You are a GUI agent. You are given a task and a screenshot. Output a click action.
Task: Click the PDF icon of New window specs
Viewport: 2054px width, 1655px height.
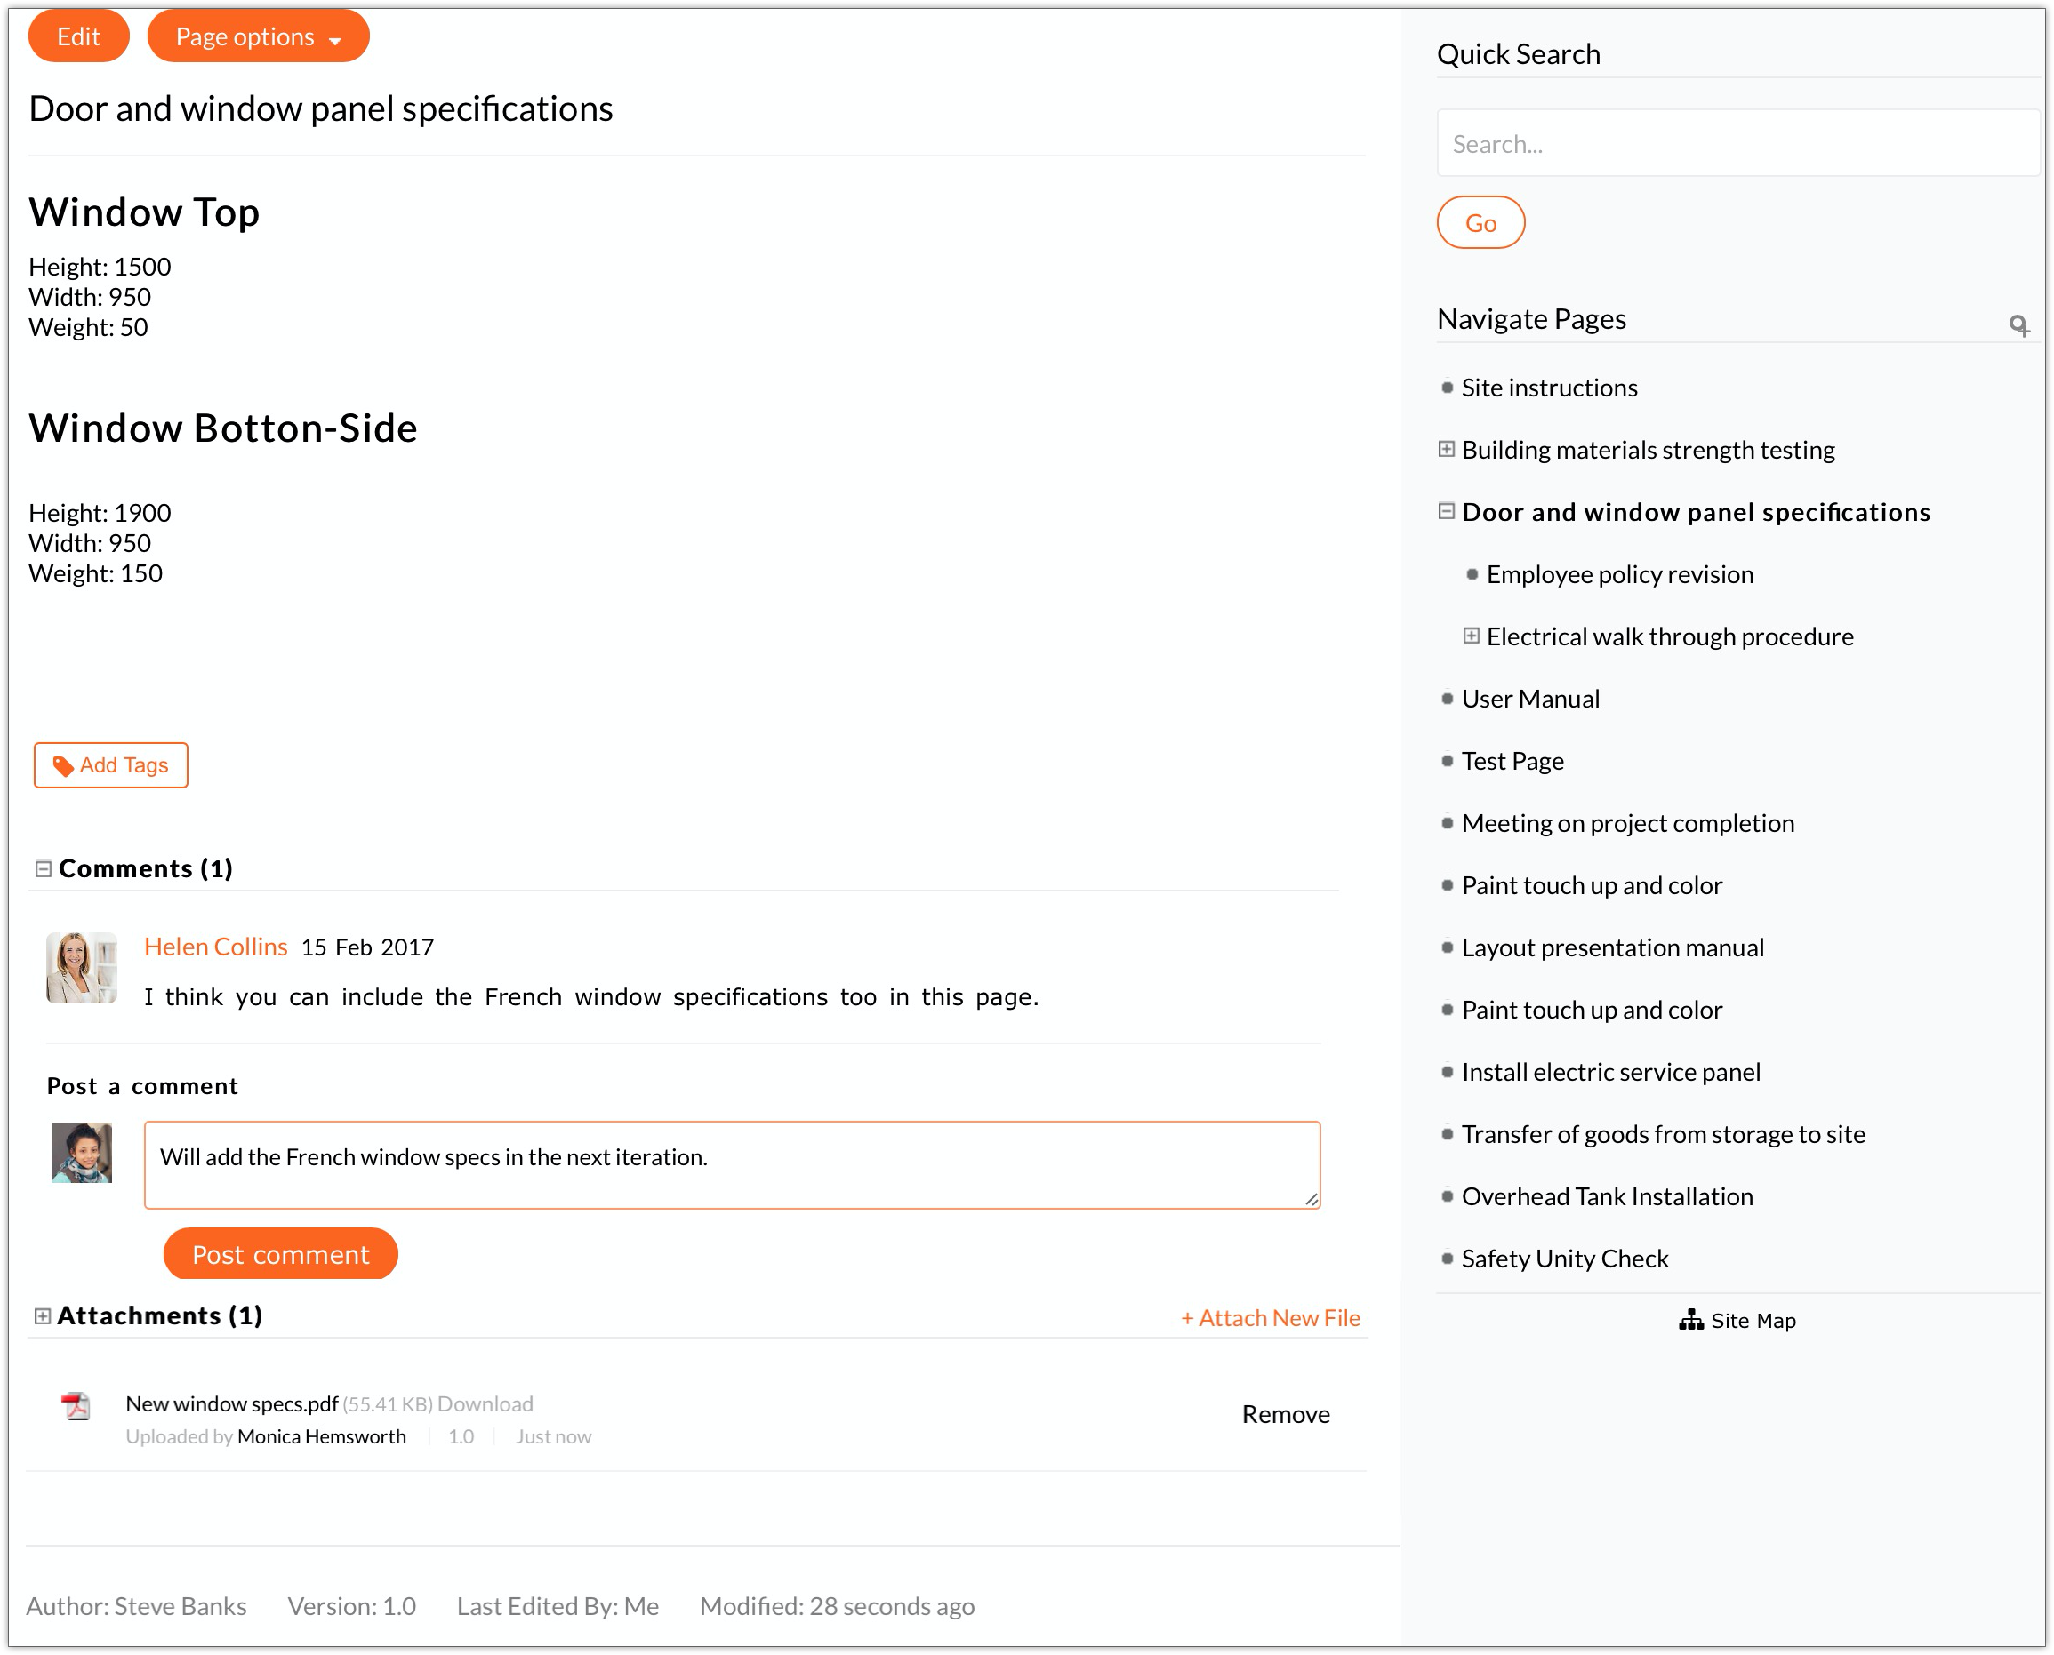76,1406
